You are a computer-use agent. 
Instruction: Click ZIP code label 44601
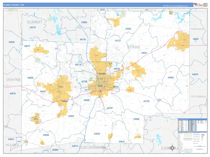(x=196, y=39)
